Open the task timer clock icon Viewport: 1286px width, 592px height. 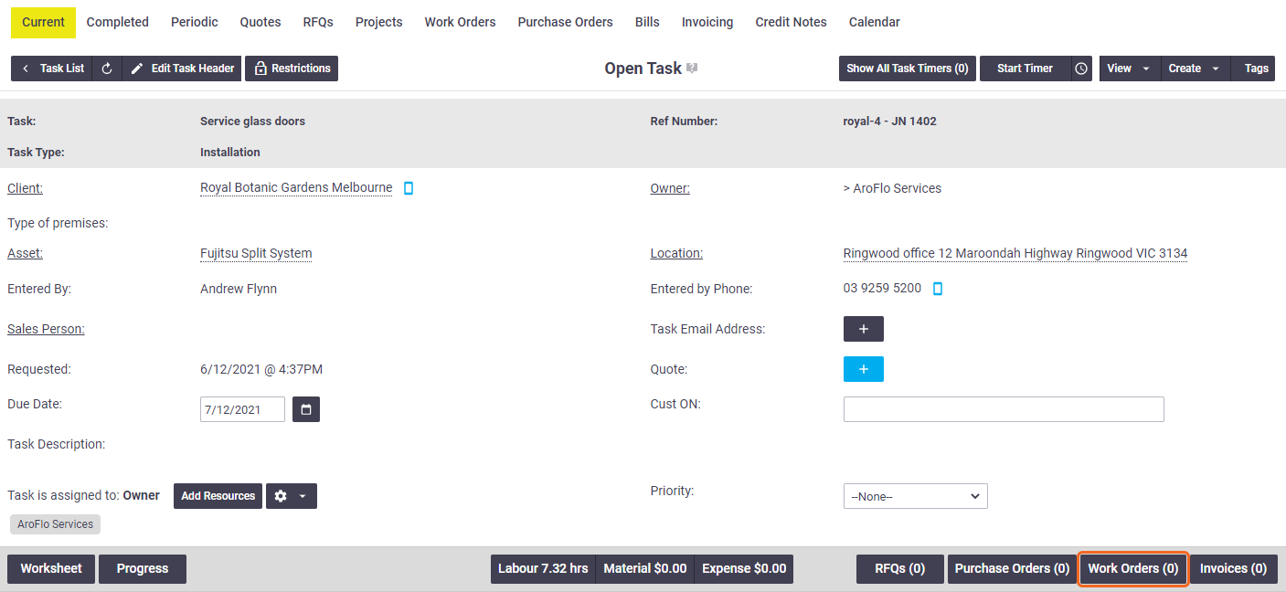(x=1081, y=69)
